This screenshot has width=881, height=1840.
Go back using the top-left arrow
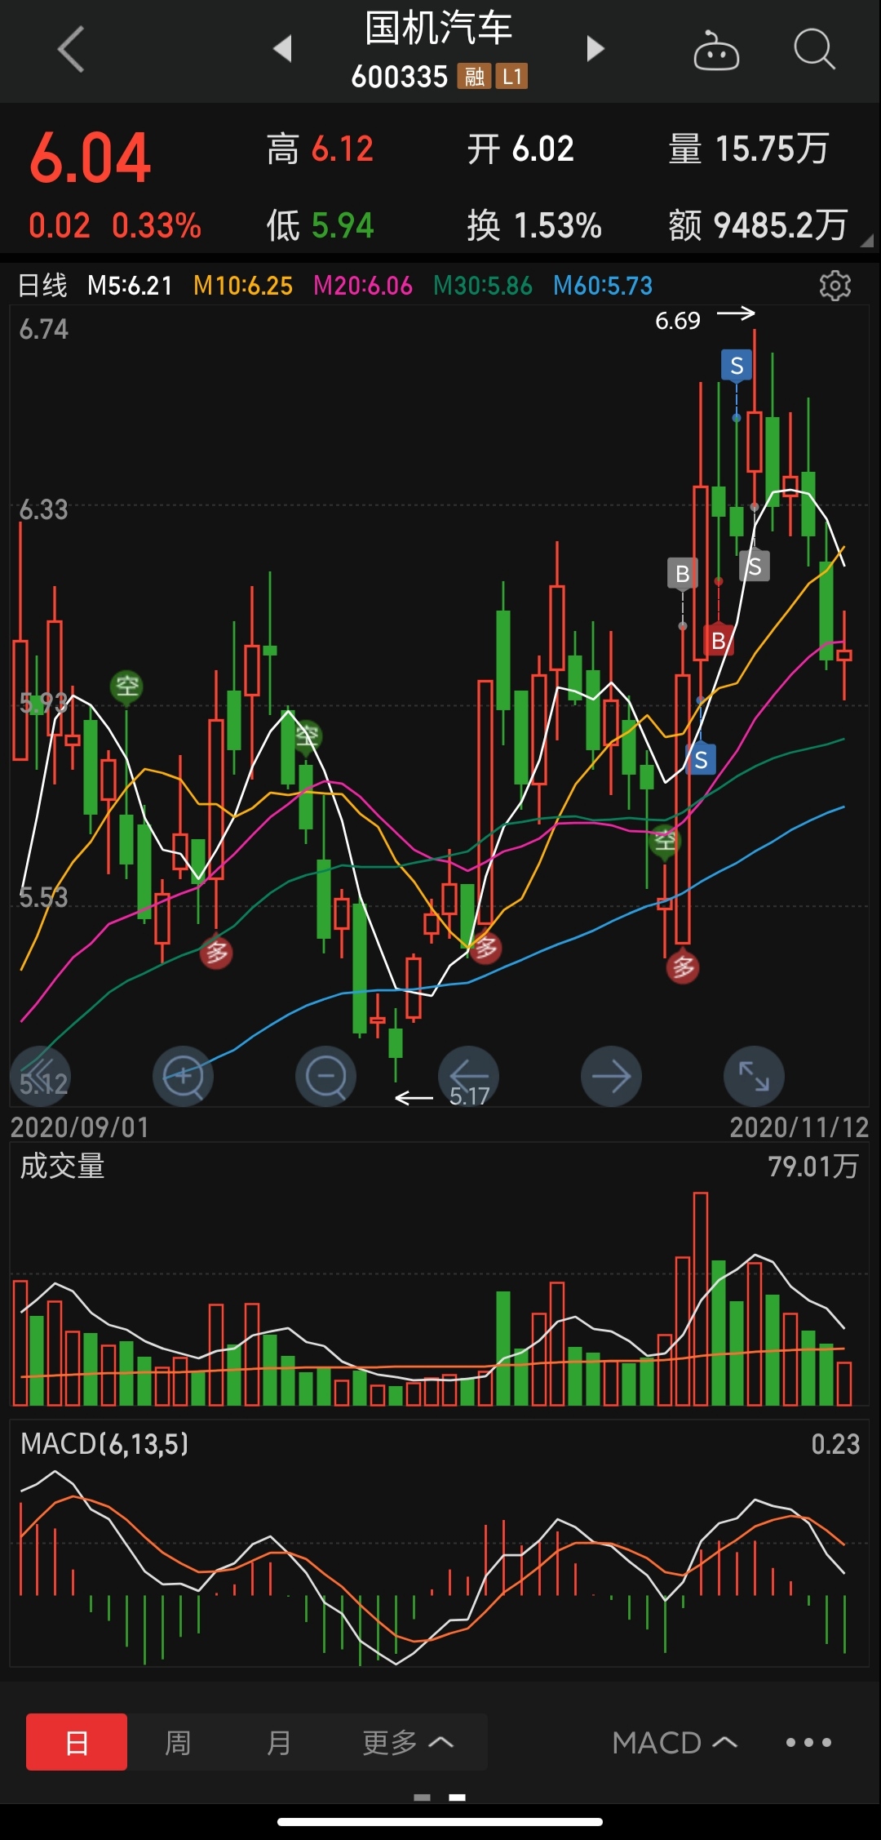click(x=71, y=49)
